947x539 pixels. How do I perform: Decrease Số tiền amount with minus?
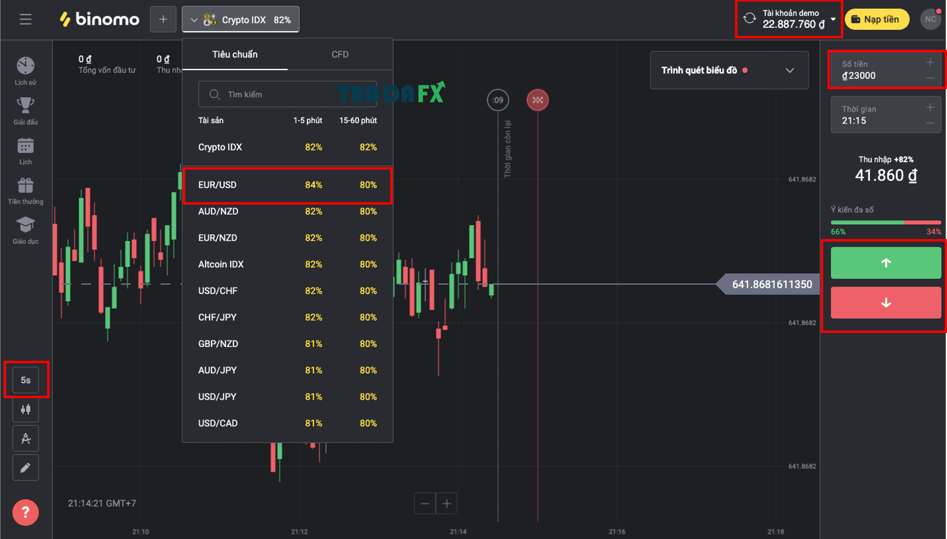[930, 78]
